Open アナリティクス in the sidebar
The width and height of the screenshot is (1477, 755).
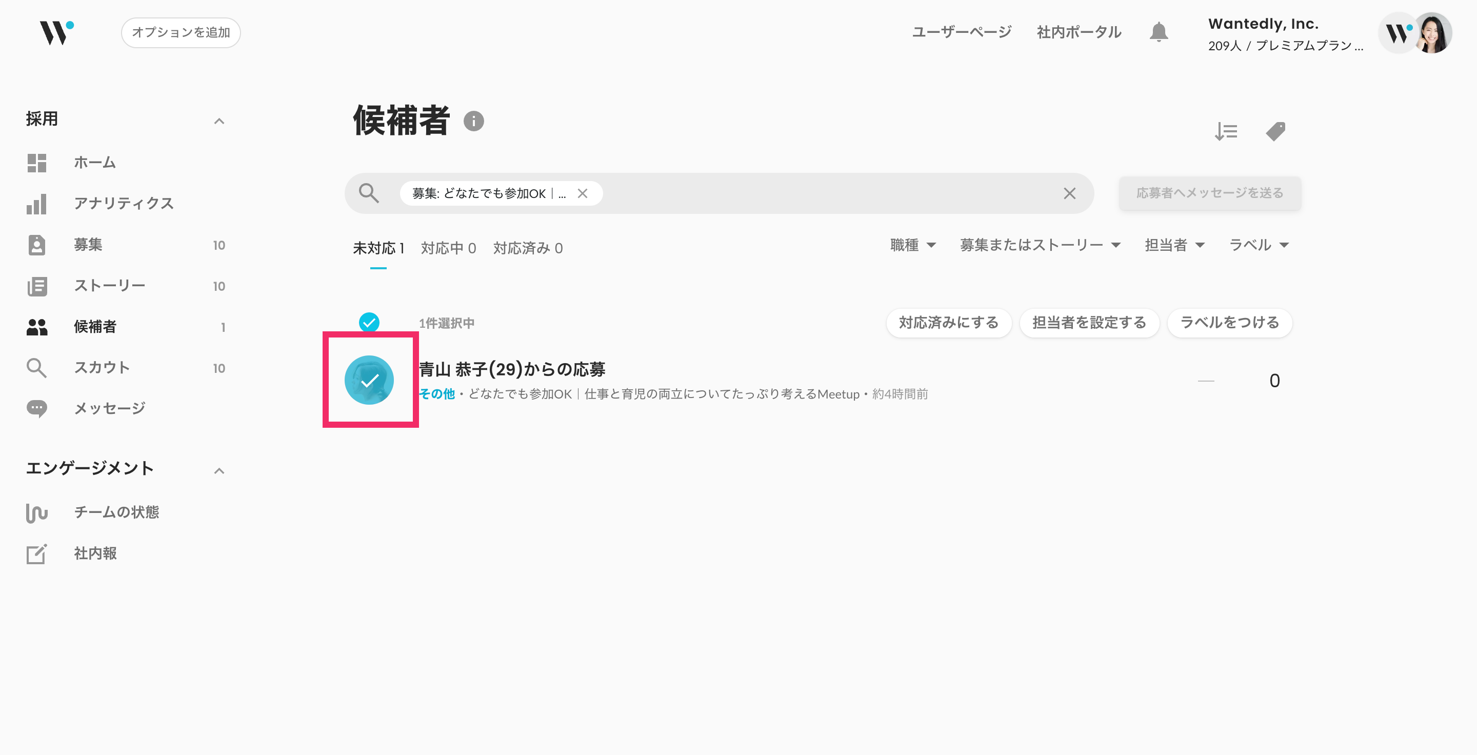[x=123, y=204]
